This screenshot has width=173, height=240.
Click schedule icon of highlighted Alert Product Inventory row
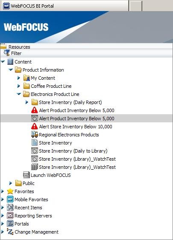coord(35,119)
